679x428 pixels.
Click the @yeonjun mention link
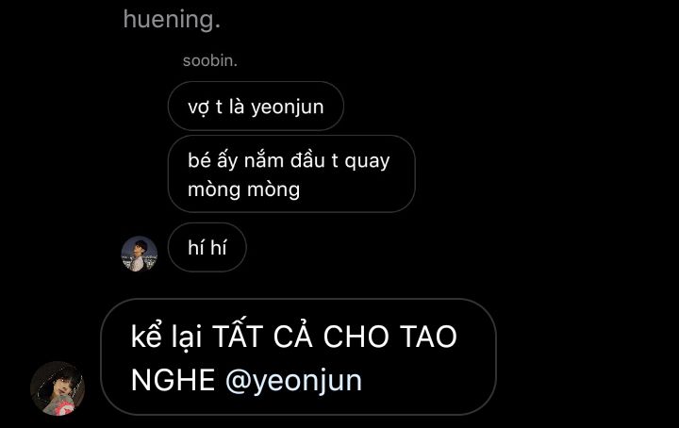click(293, 380)
